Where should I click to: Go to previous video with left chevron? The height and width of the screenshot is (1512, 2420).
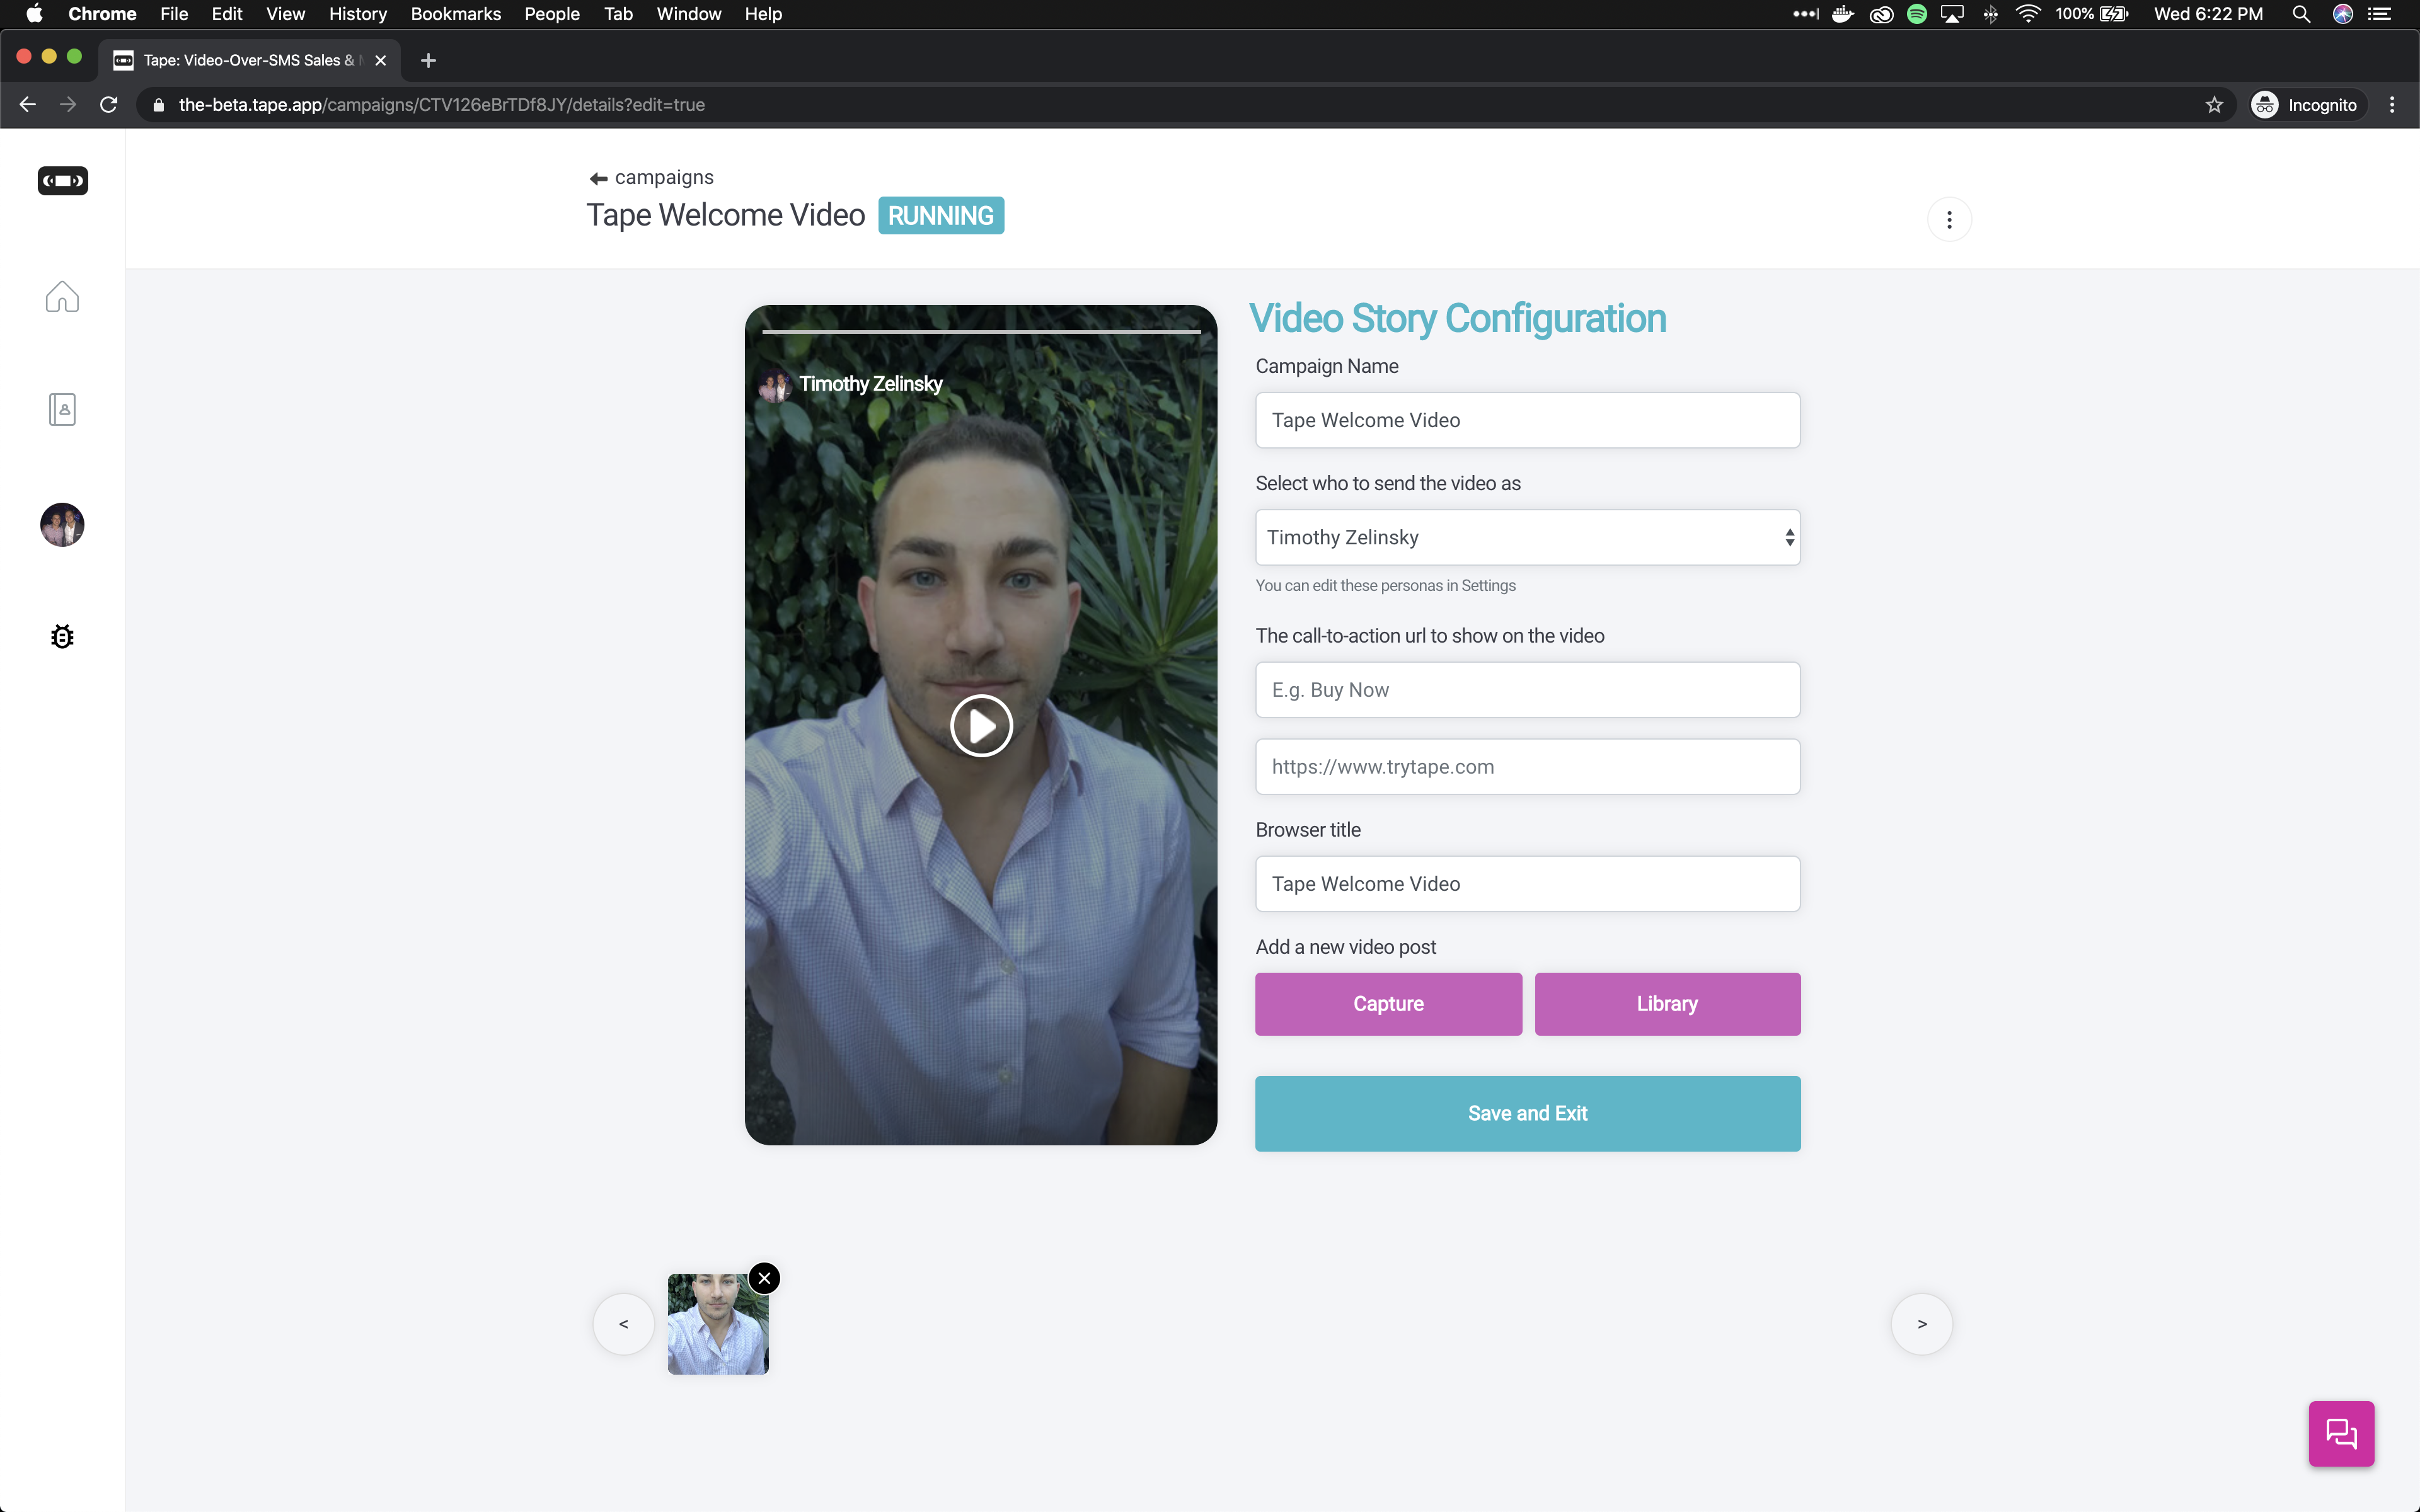click(623, 1324)
